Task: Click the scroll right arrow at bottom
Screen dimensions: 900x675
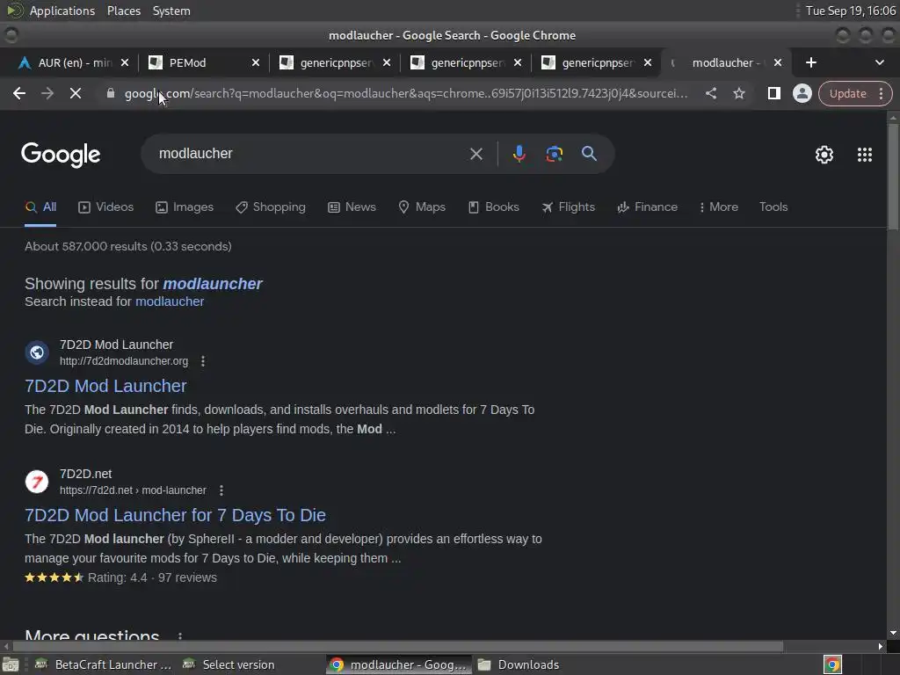Action: (881, 646)
